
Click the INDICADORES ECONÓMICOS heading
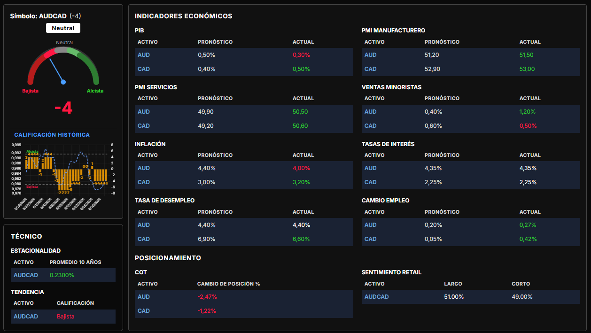coord(183,16)
